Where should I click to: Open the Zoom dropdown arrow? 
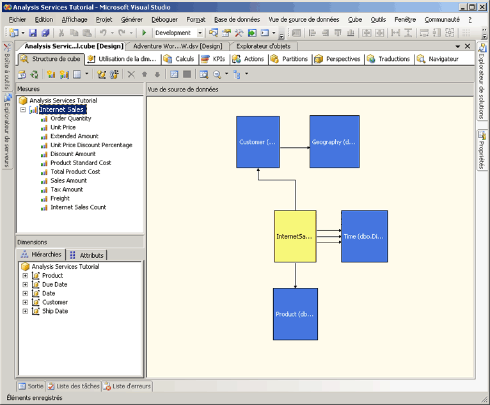(226, 74)
